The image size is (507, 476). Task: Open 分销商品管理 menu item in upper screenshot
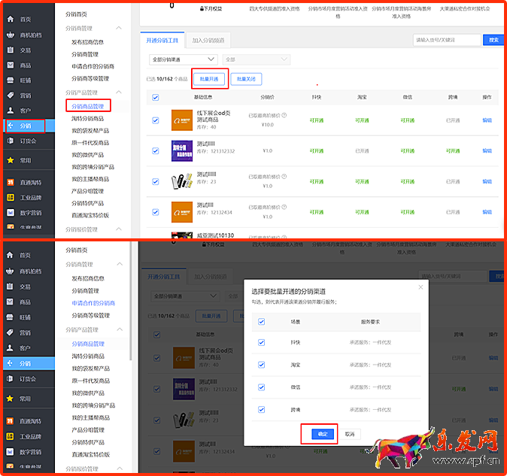pyautogui.click(x=87, y=106)
